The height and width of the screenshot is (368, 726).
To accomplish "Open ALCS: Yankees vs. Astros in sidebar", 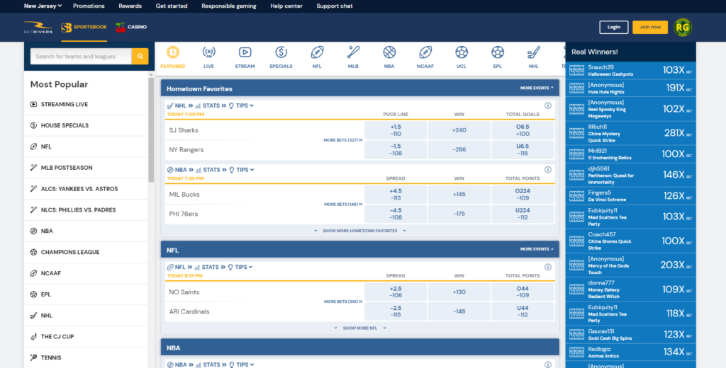I will tap(86, 189).
